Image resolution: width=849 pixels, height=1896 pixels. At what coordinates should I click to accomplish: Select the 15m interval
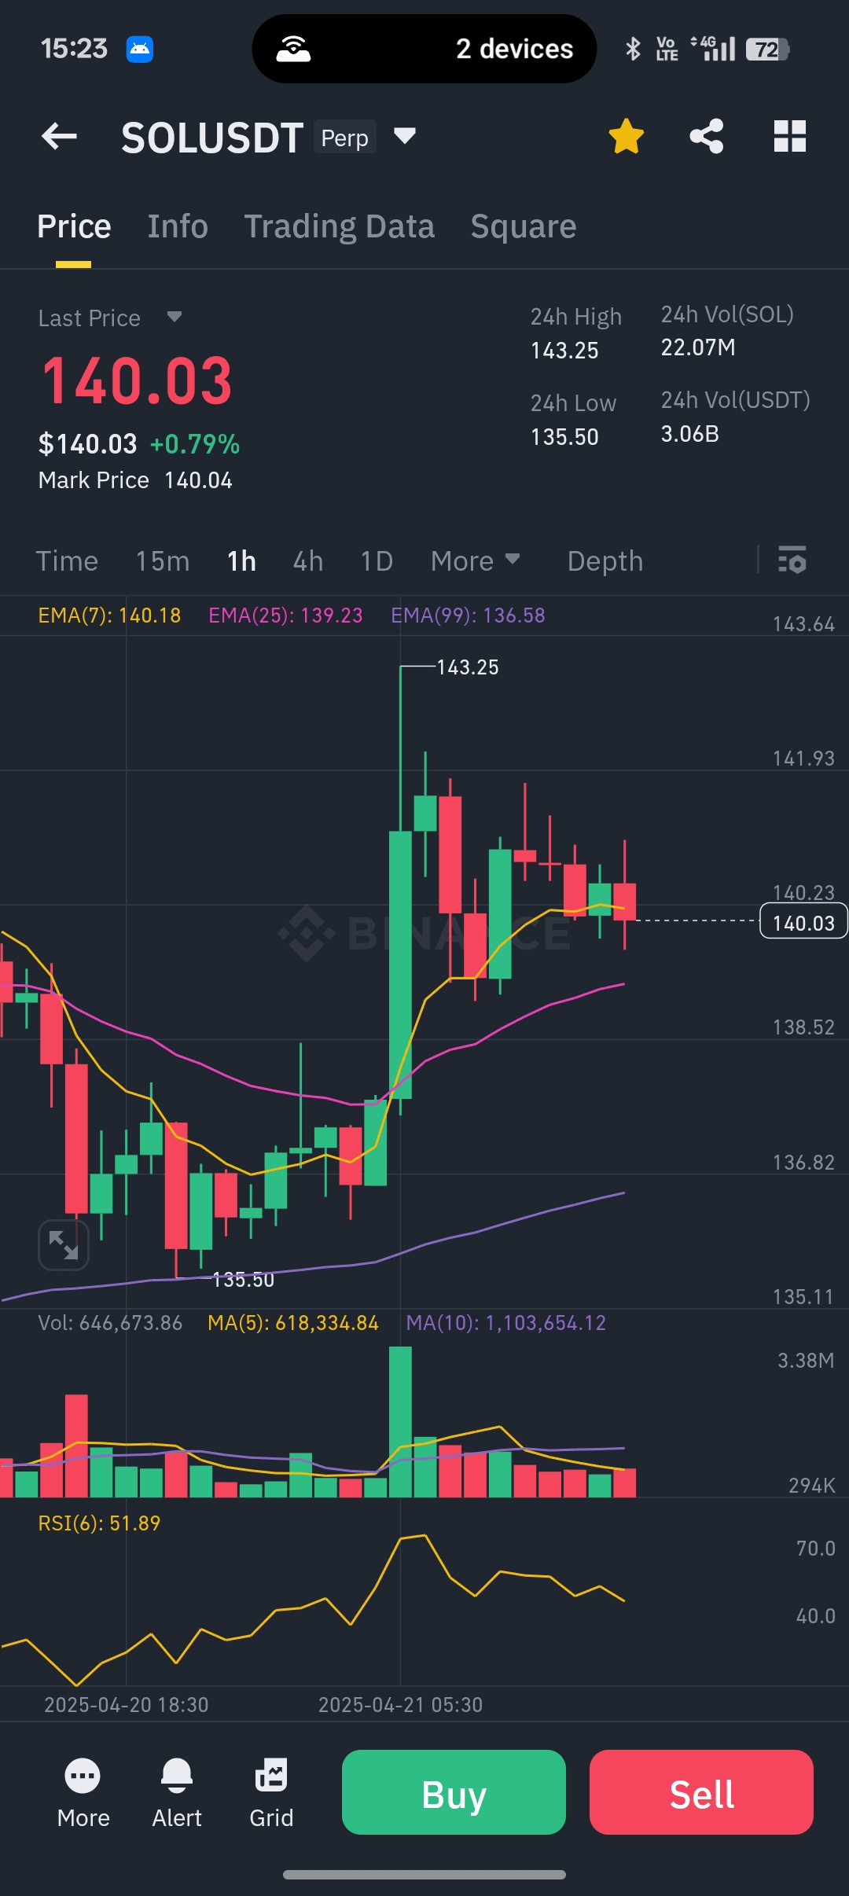[163, 561]
